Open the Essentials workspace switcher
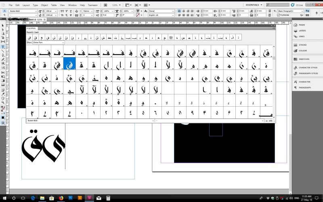The image size is (323, 202). 254,5
